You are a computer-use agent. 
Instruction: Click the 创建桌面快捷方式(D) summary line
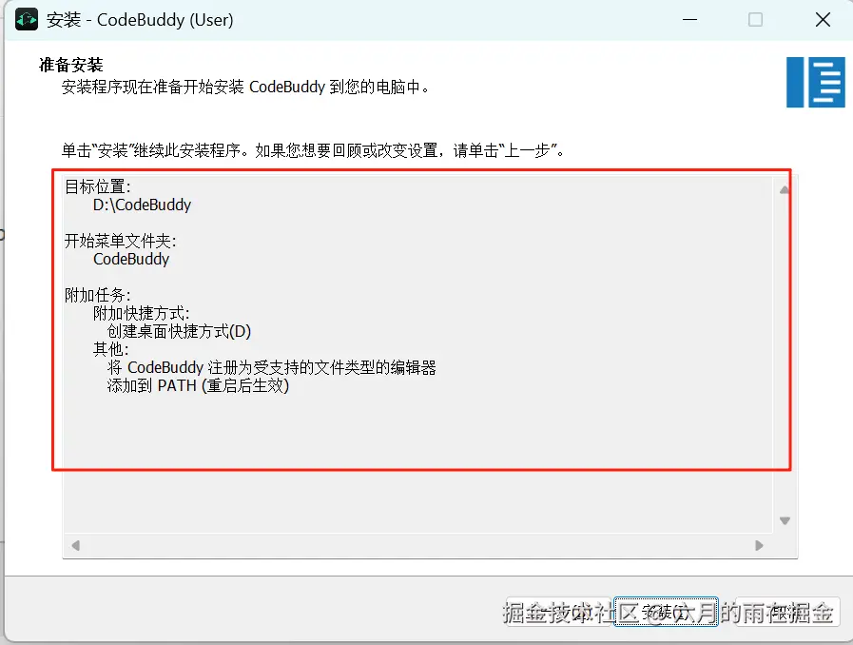179,331
